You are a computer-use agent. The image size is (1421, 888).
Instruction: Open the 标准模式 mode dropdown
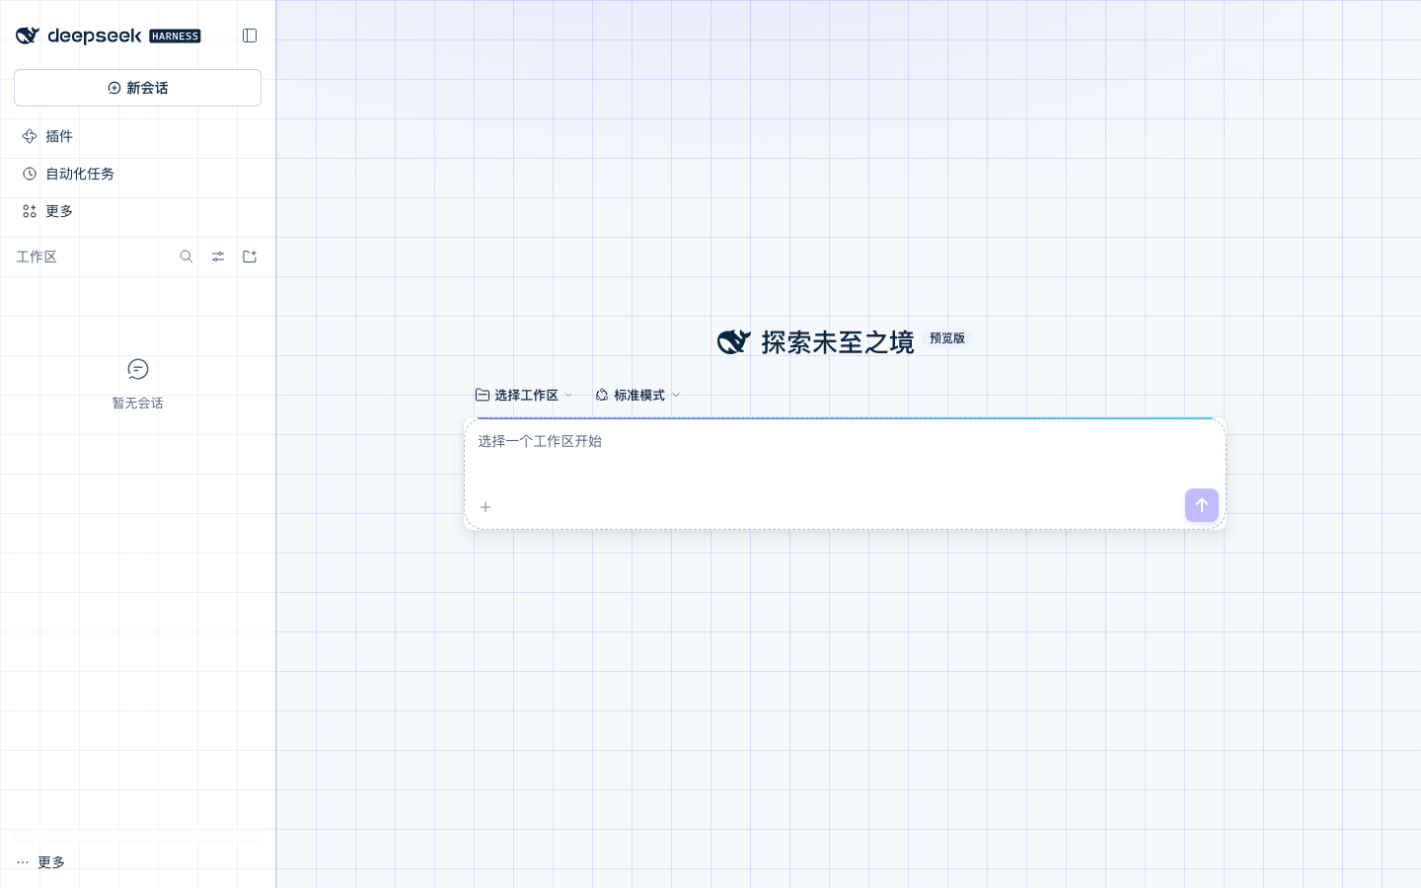(637, 395)
